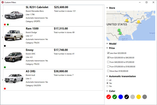
Task: Select the All automatic transmission option
Action: [108, 80]
